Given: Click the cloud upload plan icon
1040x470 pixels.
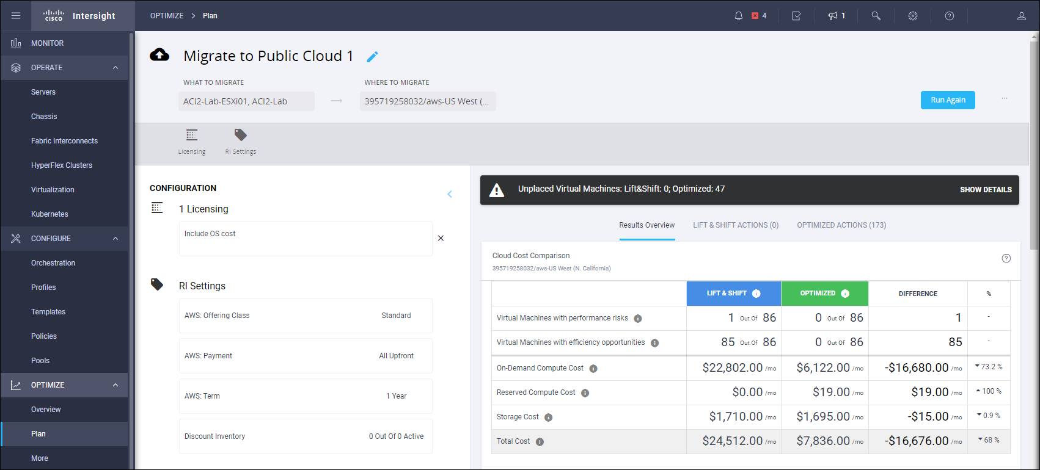Looking at the screenshot, I should point(159,55).
